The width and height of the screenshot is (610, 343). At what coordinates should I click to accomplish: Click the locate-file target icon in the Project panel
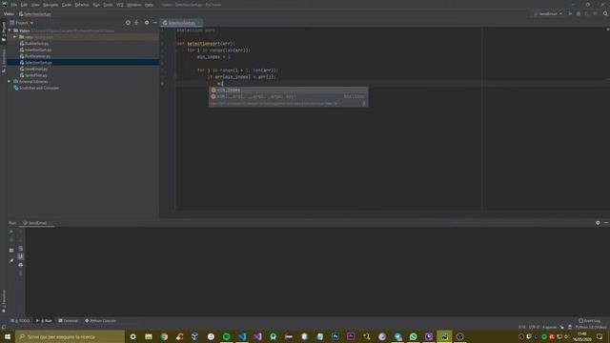(128, 23)
